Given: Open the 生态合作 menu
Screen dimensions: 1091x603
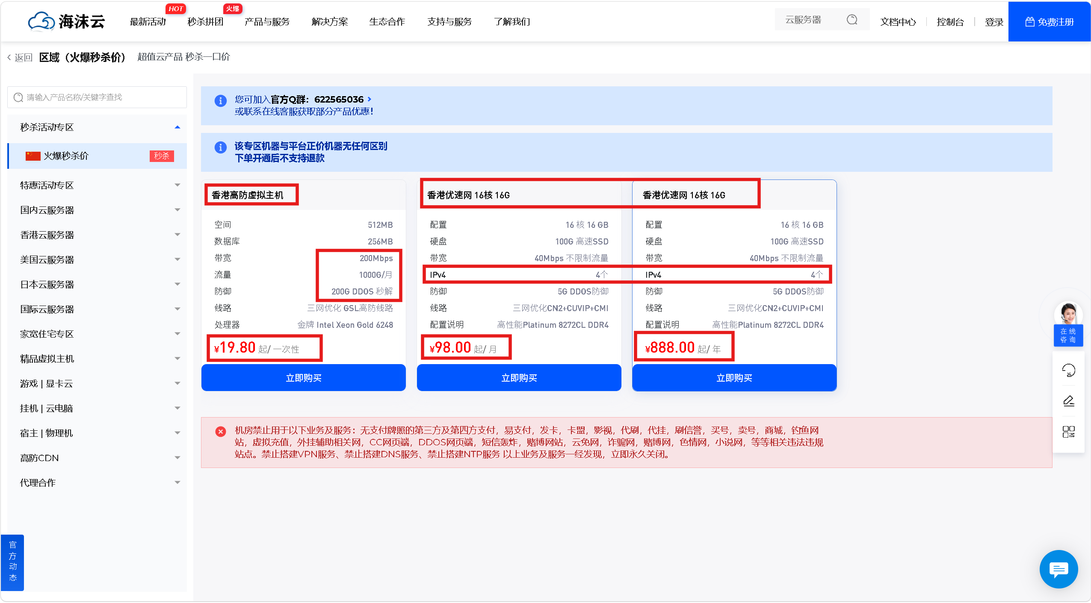Looking at the screenshot, I should [x=387, y=22].
